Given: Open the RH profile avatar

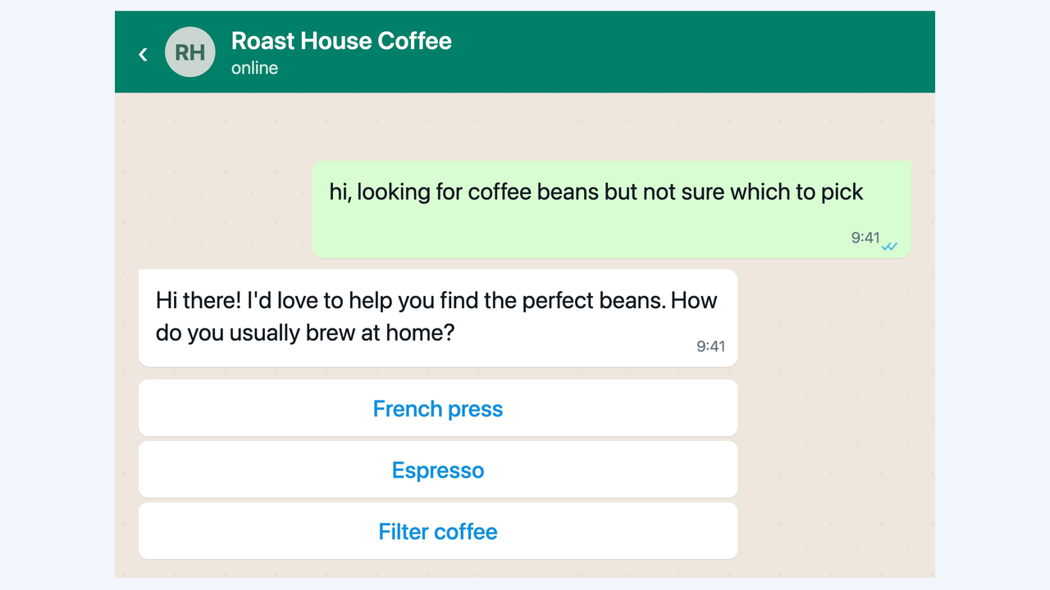Looking at the screenshot, I should (190, 52).
